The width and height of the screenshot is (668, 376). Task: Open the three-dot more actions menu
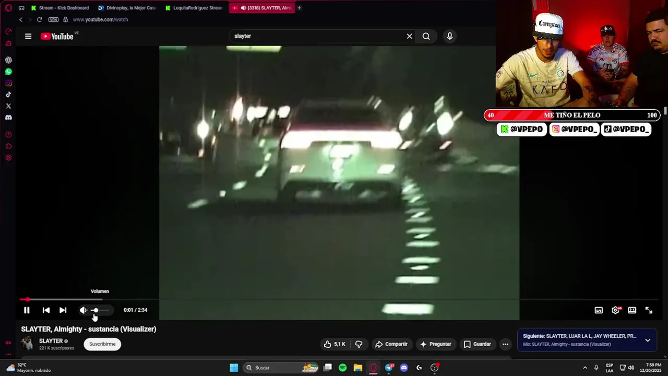[x=505, y=344]
